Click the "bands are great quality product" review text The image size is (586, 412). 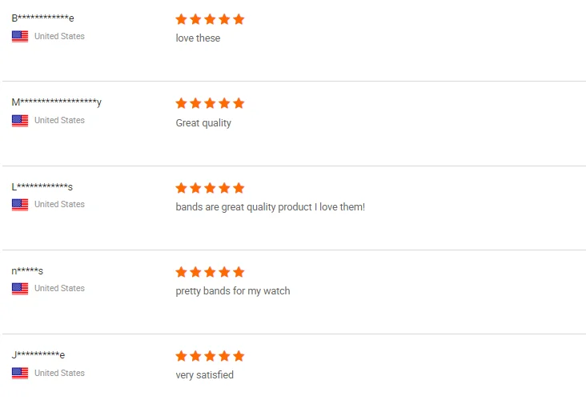(x=270, y=207)
